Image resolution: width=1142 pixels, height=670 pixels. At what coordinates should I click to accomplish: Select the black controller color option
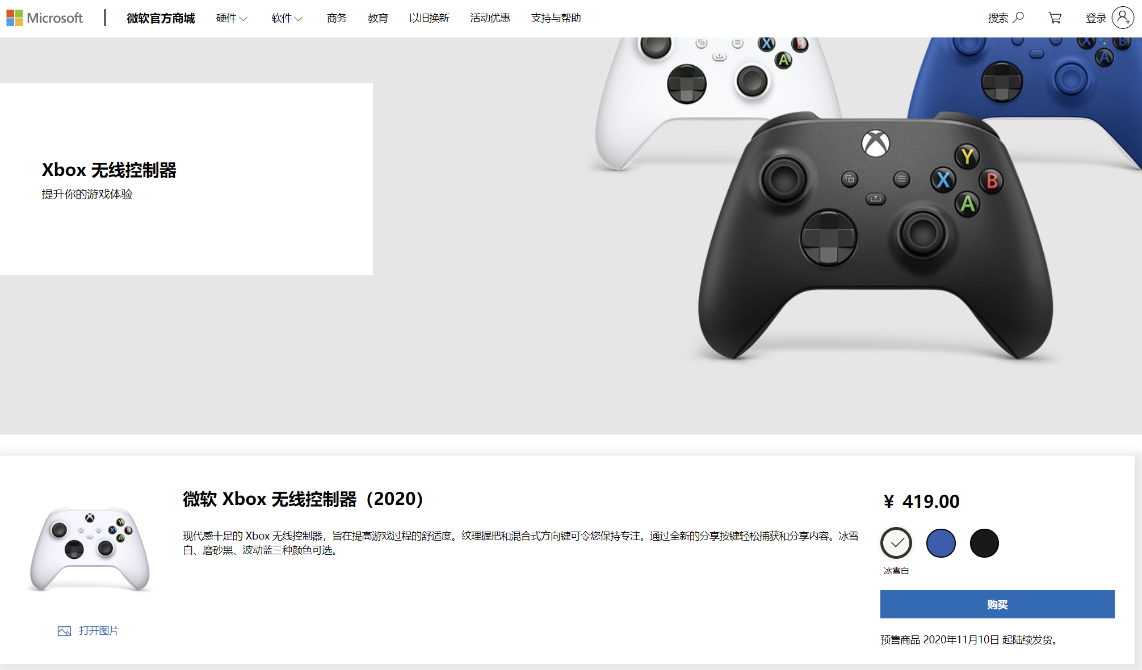pos(984,543)
